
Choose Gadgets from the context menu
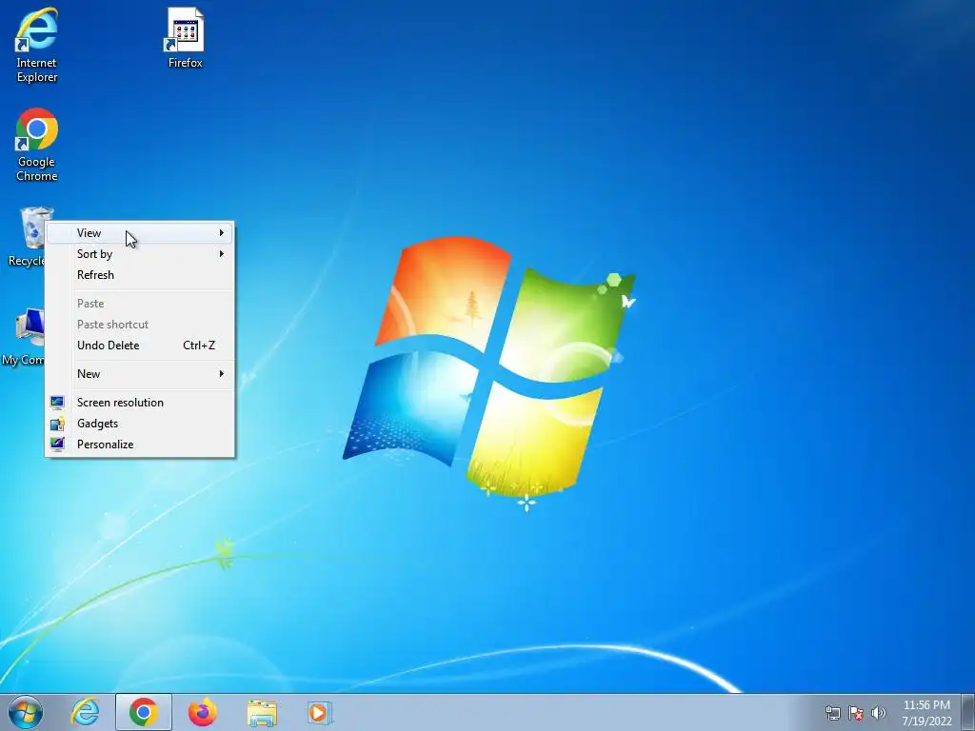point(140,424)
